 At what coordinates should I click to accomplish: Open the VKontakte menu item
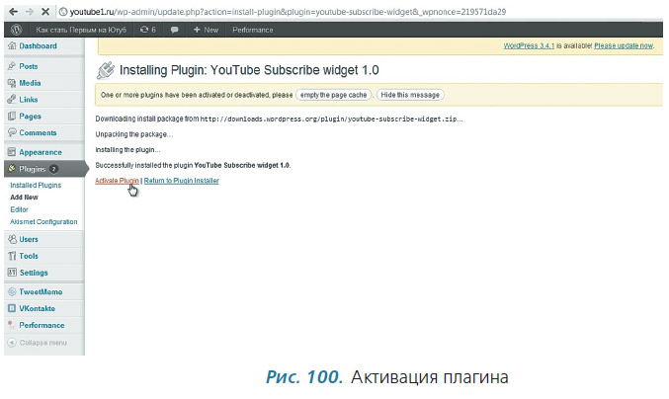point(38,308)
